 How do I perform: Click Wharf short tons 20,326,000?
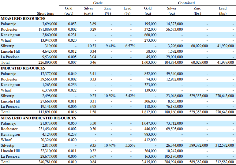point(49,140)
